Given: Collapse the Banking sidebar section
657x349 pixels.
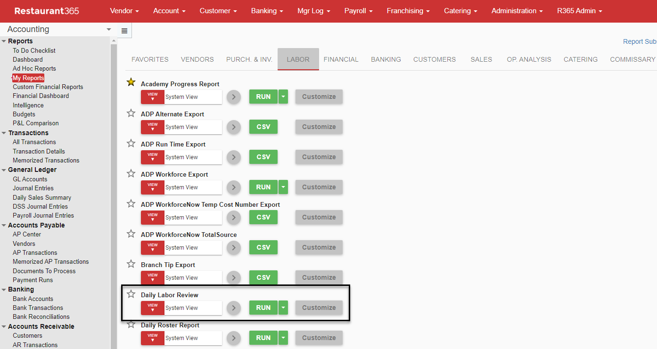Looking at the screenshot, I should (4, 290).
